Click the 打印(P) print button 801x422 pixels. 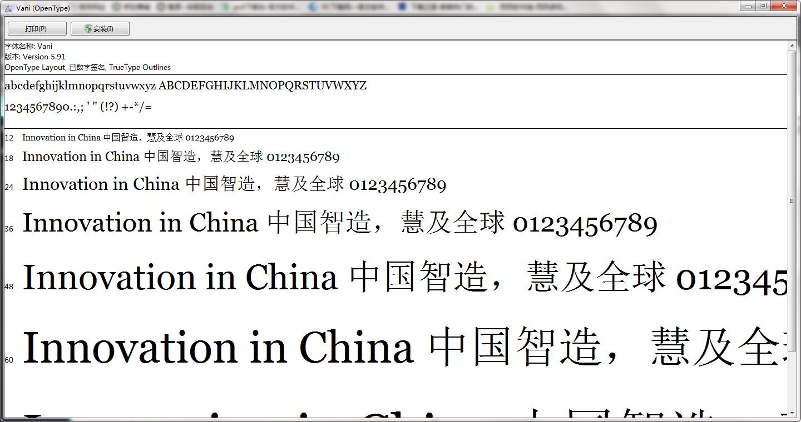pyautogui.click(x=37, y=28)
